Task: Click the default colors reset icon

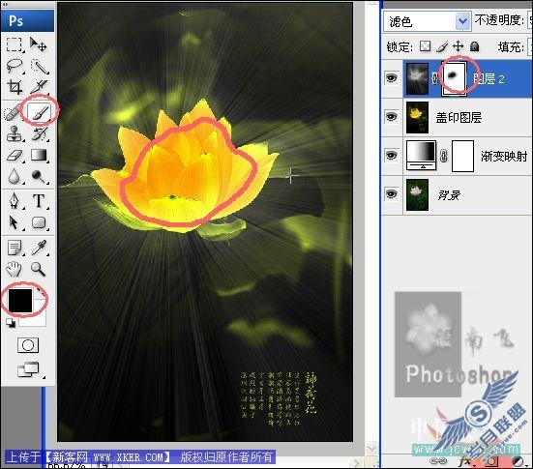Action: coord(11,323)
